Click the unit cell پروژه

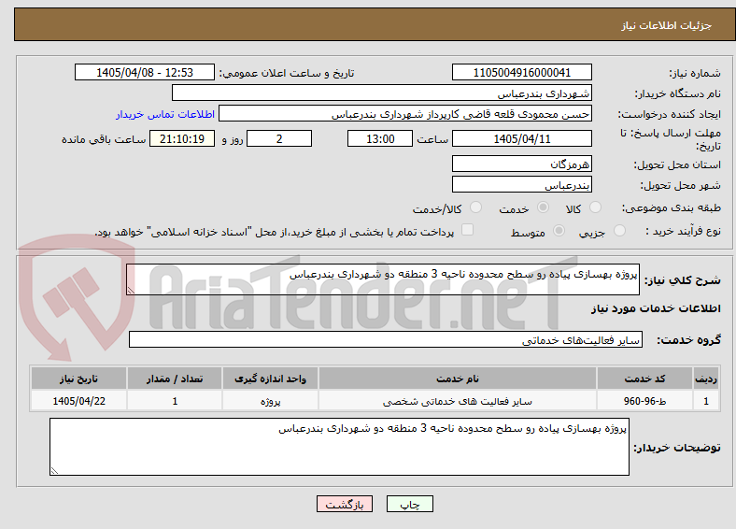(x=270, y=401)
